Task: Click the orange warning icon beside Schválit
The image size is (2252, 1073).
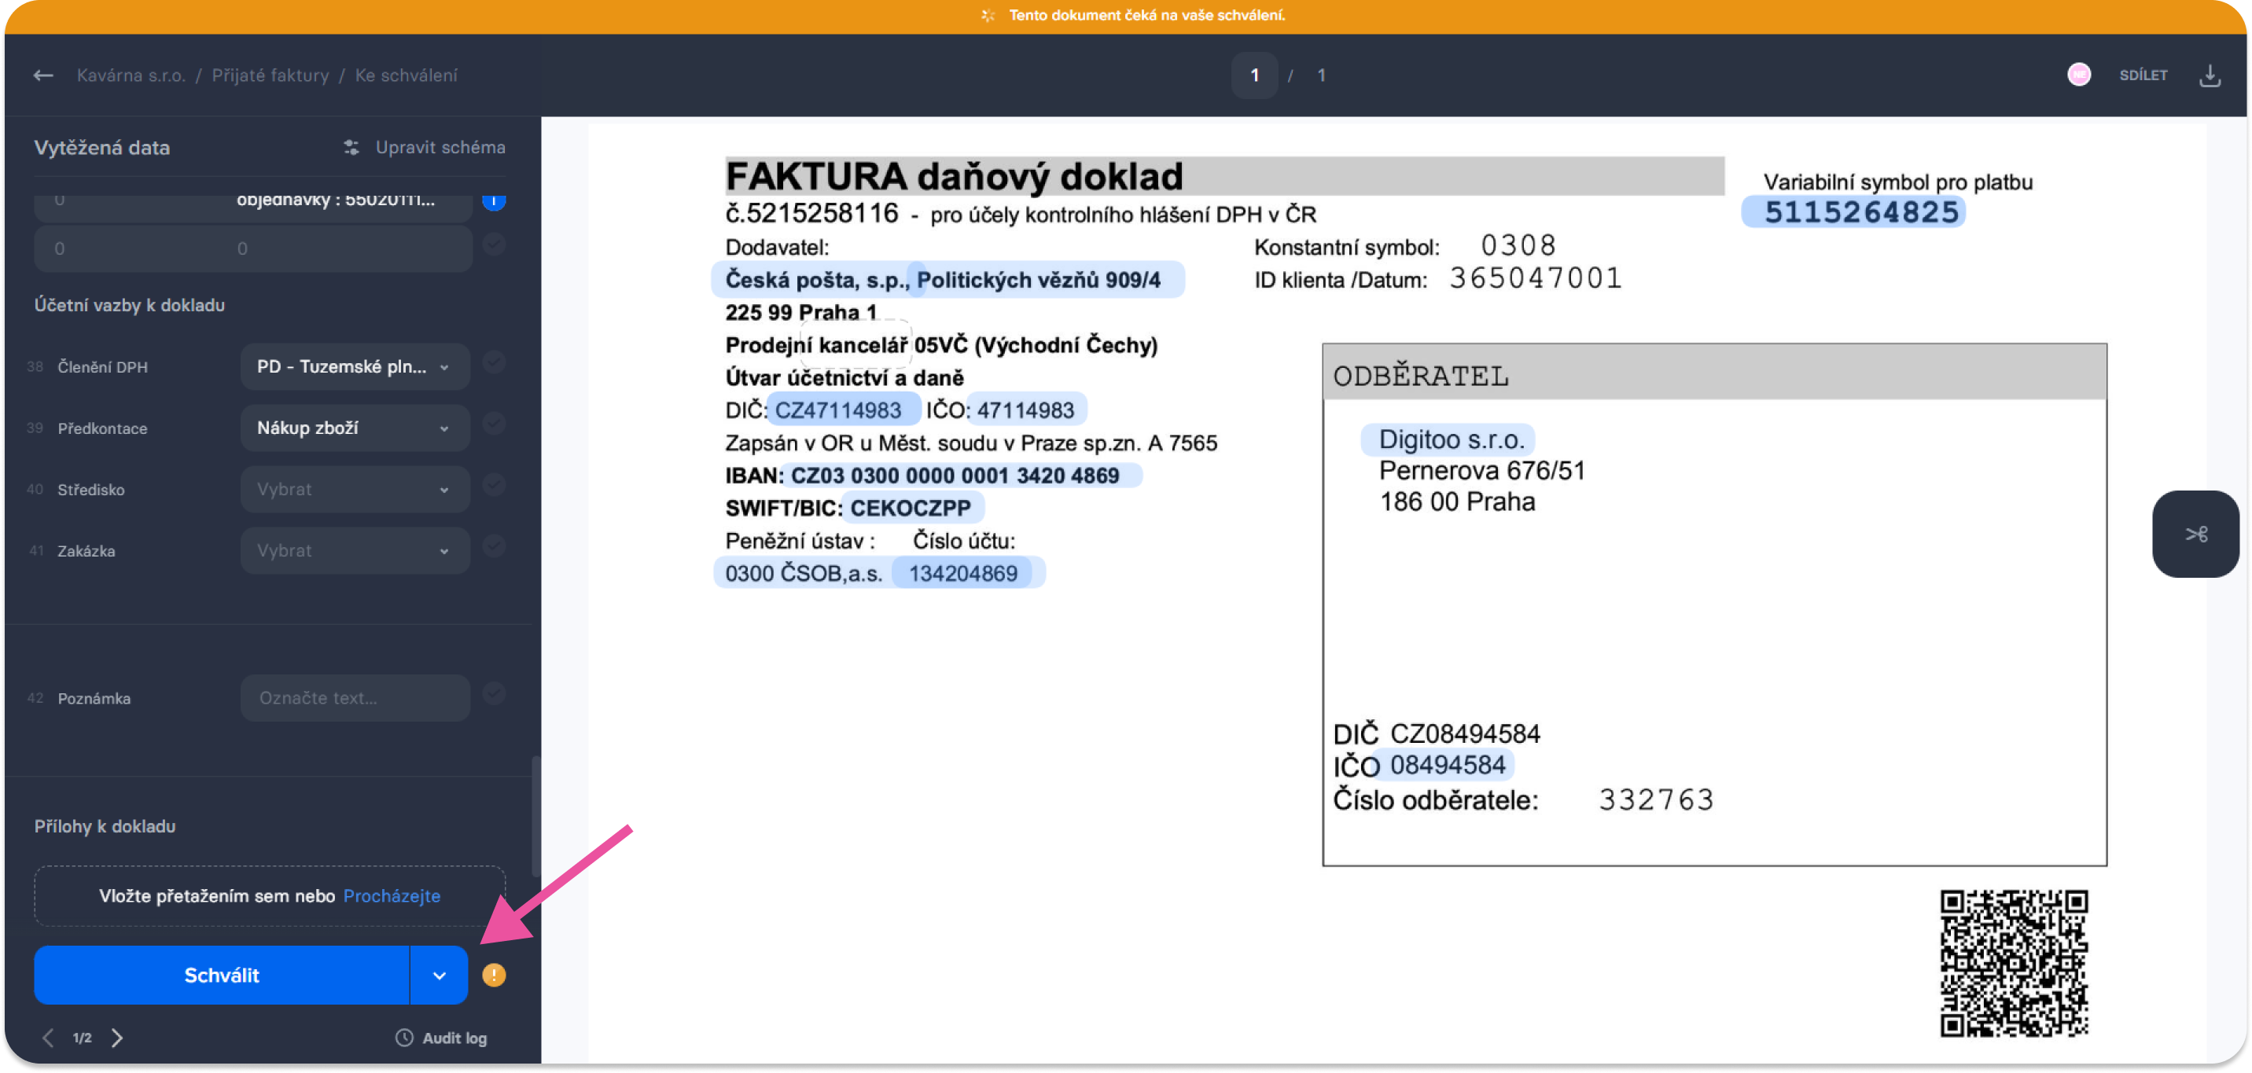Action: point(494,976)
